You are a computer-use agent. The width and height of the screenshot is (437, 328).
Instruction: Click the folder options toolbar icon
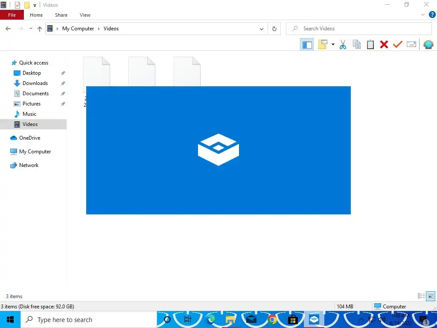[x=323, y=44]
